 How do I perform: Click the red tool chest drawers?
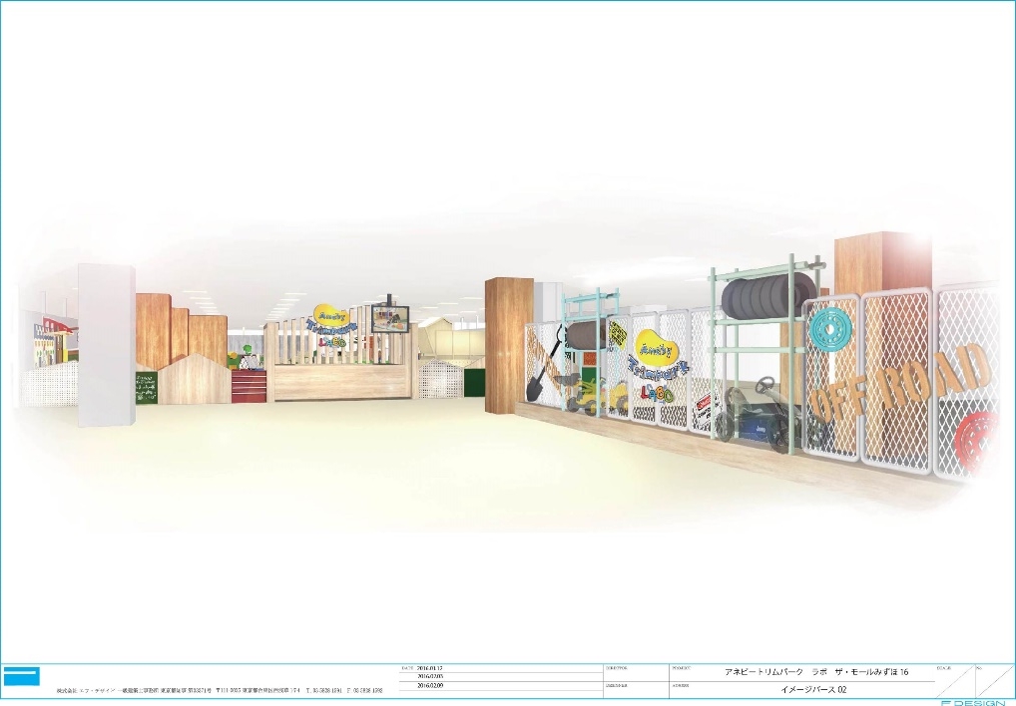click(x=250, y=384)
